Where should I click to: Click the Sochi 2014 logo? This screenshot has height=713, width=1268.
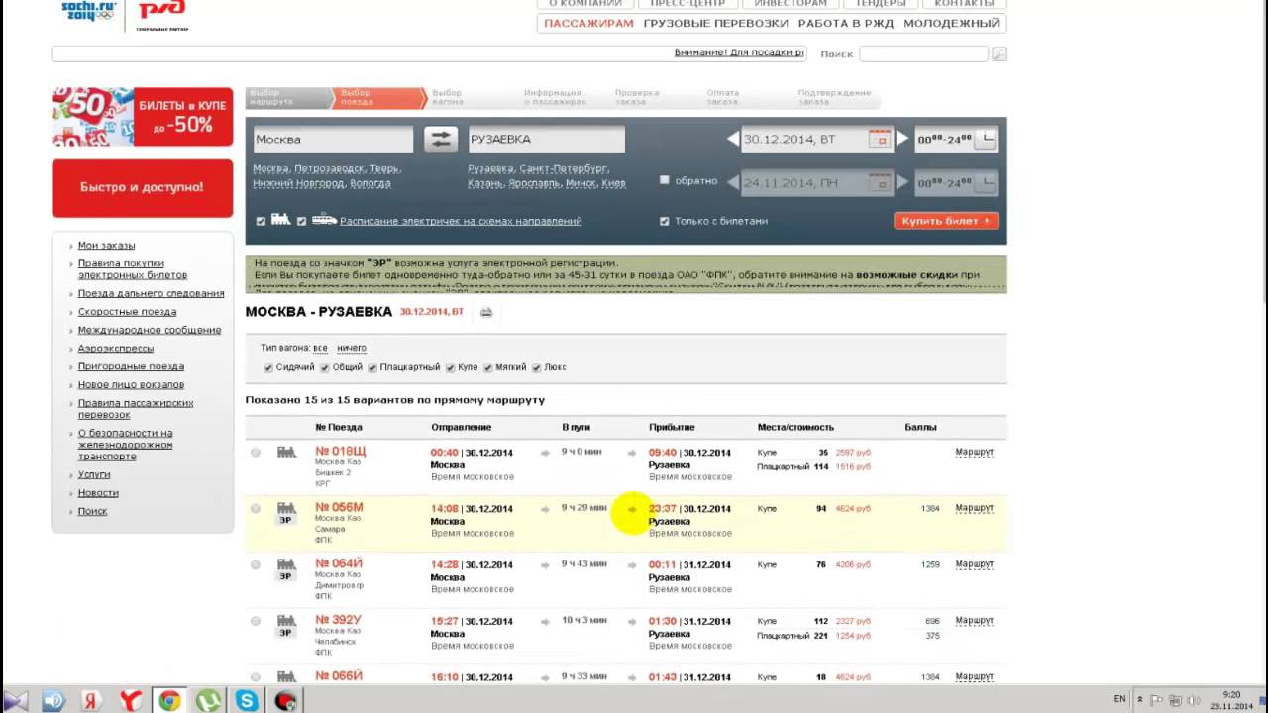tap(88, 11)
